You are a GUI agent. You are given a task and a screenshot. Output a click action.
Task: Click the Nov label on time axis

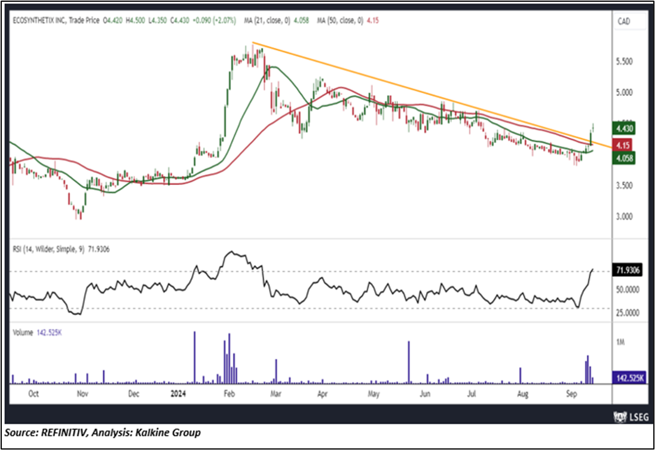(x=82, y=394)
